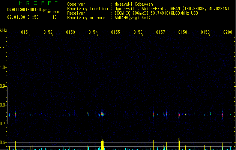Click the strong meteor echo after 0154
The width and height of the screenshot is (236, 150).
(x=102, y=114)
